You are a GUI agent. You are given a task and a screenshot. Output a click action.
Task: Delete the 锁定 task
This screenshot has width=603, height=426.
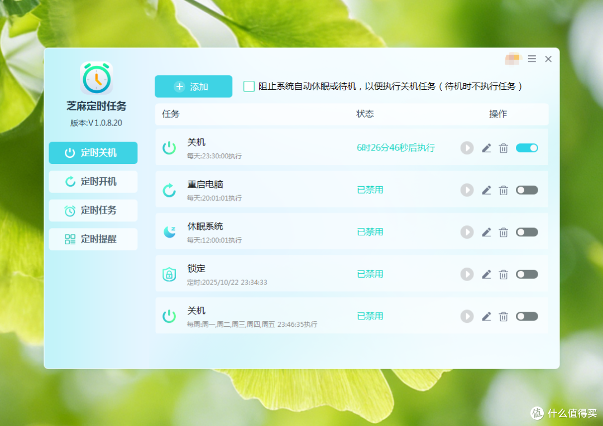[504, 274]
